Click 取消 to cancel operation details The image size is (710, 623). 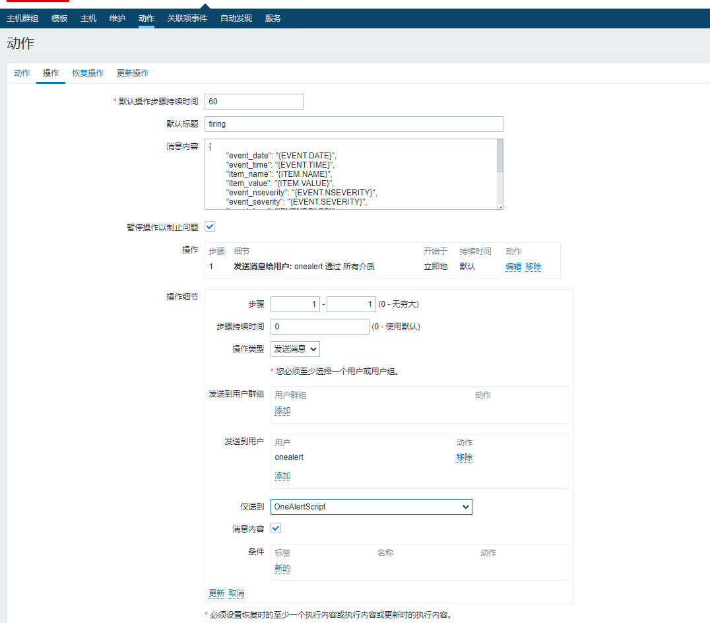236,593
